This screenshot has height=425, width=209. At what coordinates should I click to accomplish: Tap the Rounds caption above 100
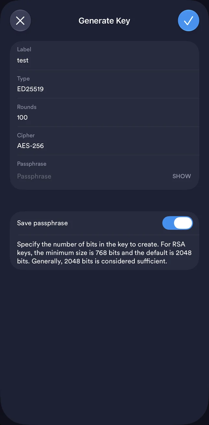coord(27,107)
